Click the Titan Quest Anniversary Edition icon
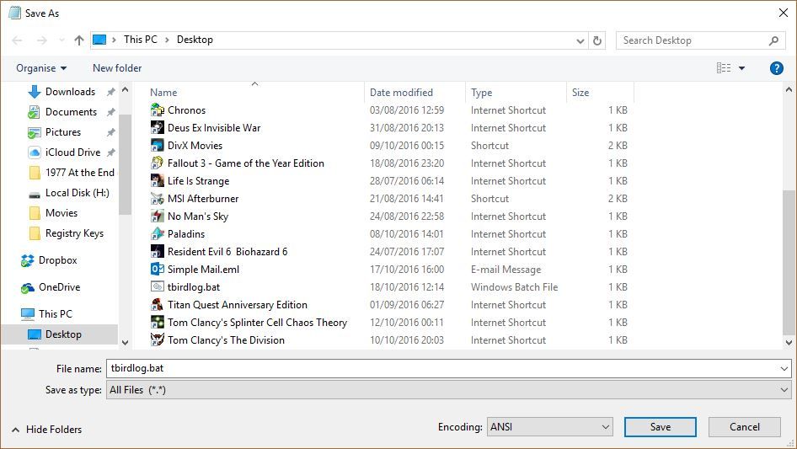The height and width of the screenshot is (449, 797). click(x=157, y=305)
